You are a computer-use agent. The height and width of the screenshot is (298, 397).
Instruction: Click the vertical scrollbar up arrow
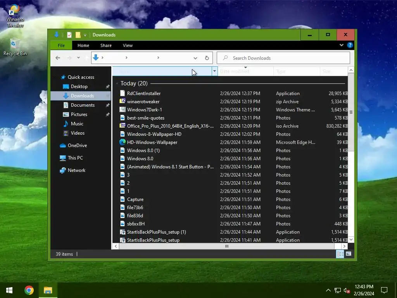[351, 70]
